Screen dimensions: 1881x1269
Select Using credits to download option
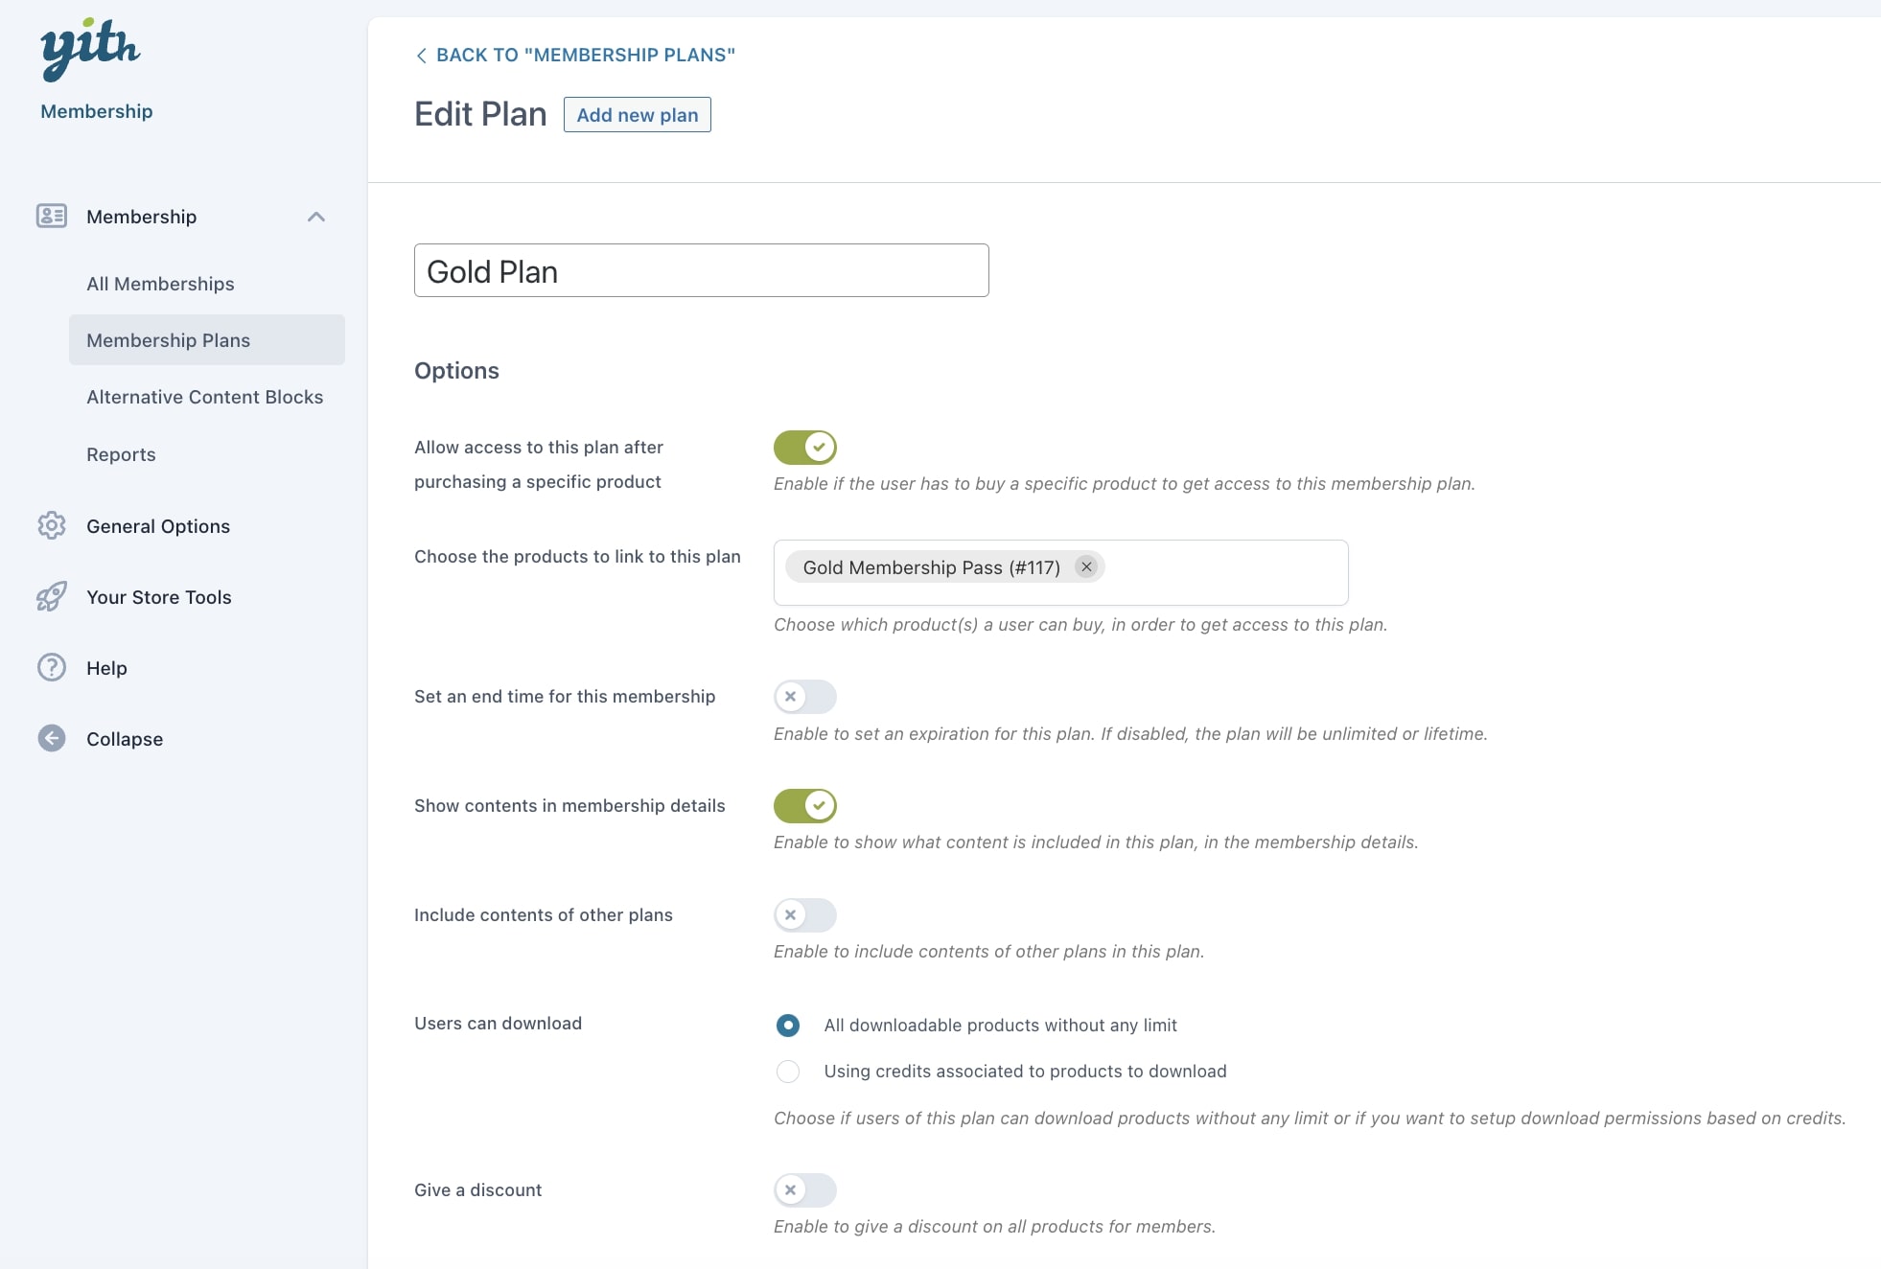[788, 1072]
